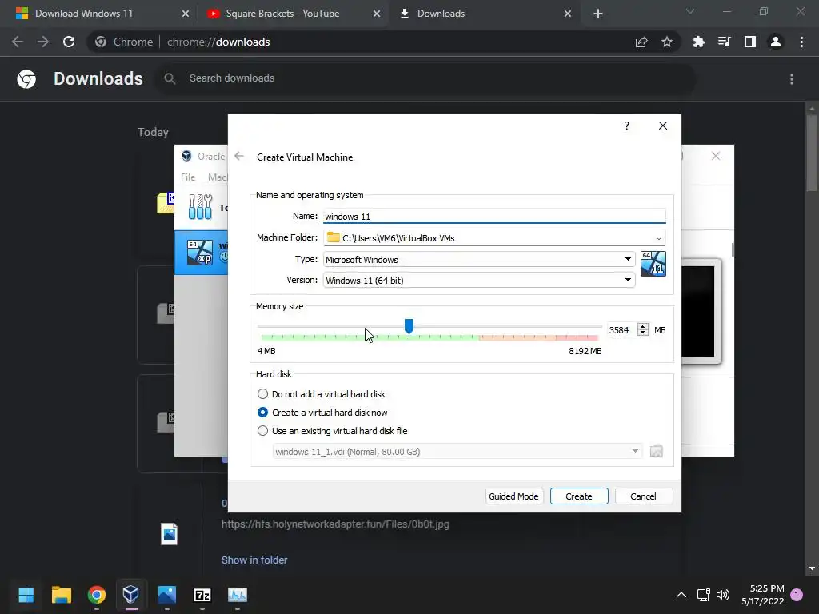This screenshot has height=614, width=819.
Task: Click the Guided Mode button
Action: 513,496
